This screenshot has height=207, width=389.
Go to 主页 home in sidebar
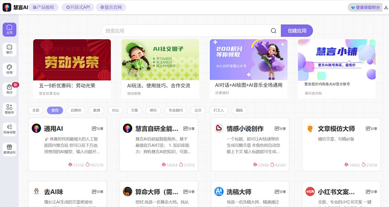[9, 30]
